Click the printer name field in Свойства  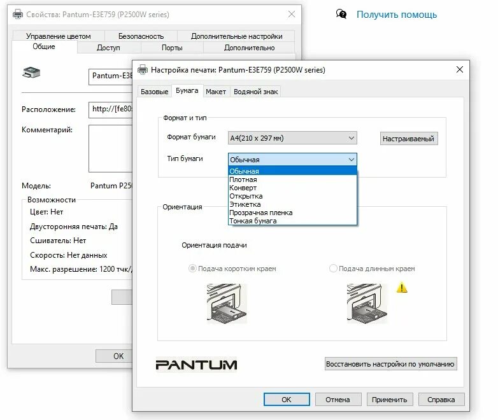[x=111, y=76]
